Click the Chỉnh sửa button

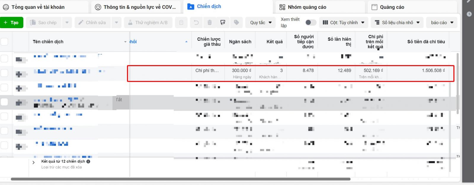(93, 23)
